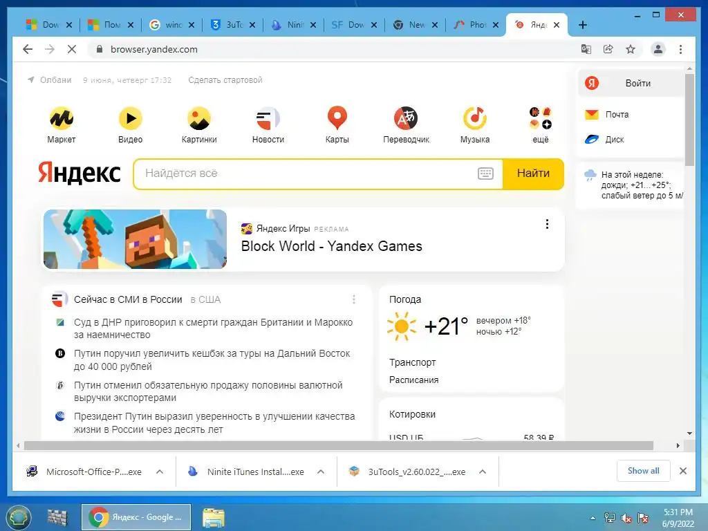This screenshot has width=708, height=531.
Task: Open news about кешбэк за туры
Action: point(212,360)
